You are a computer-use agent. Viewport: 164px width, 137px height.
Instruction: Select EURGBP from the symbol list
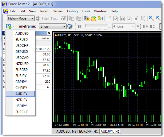tap(20, 70)
